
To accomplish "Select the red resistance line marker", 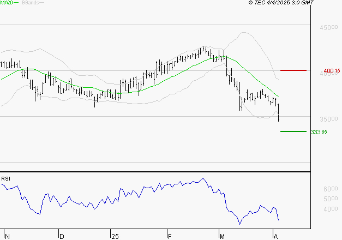I will (293, 70).
